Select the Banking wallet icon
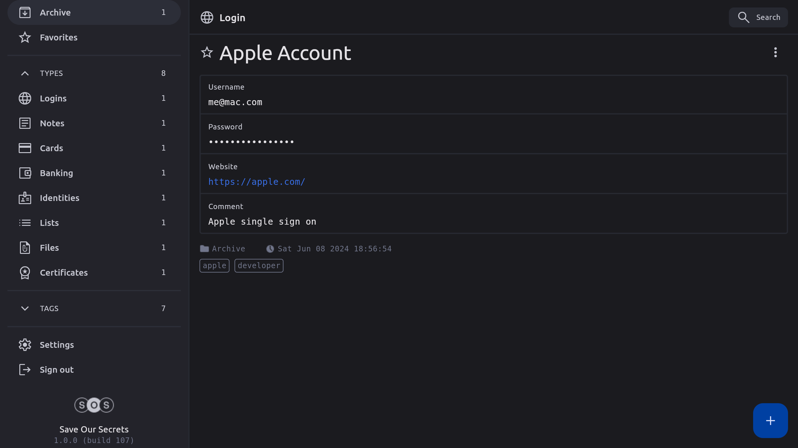 (25, 173)
